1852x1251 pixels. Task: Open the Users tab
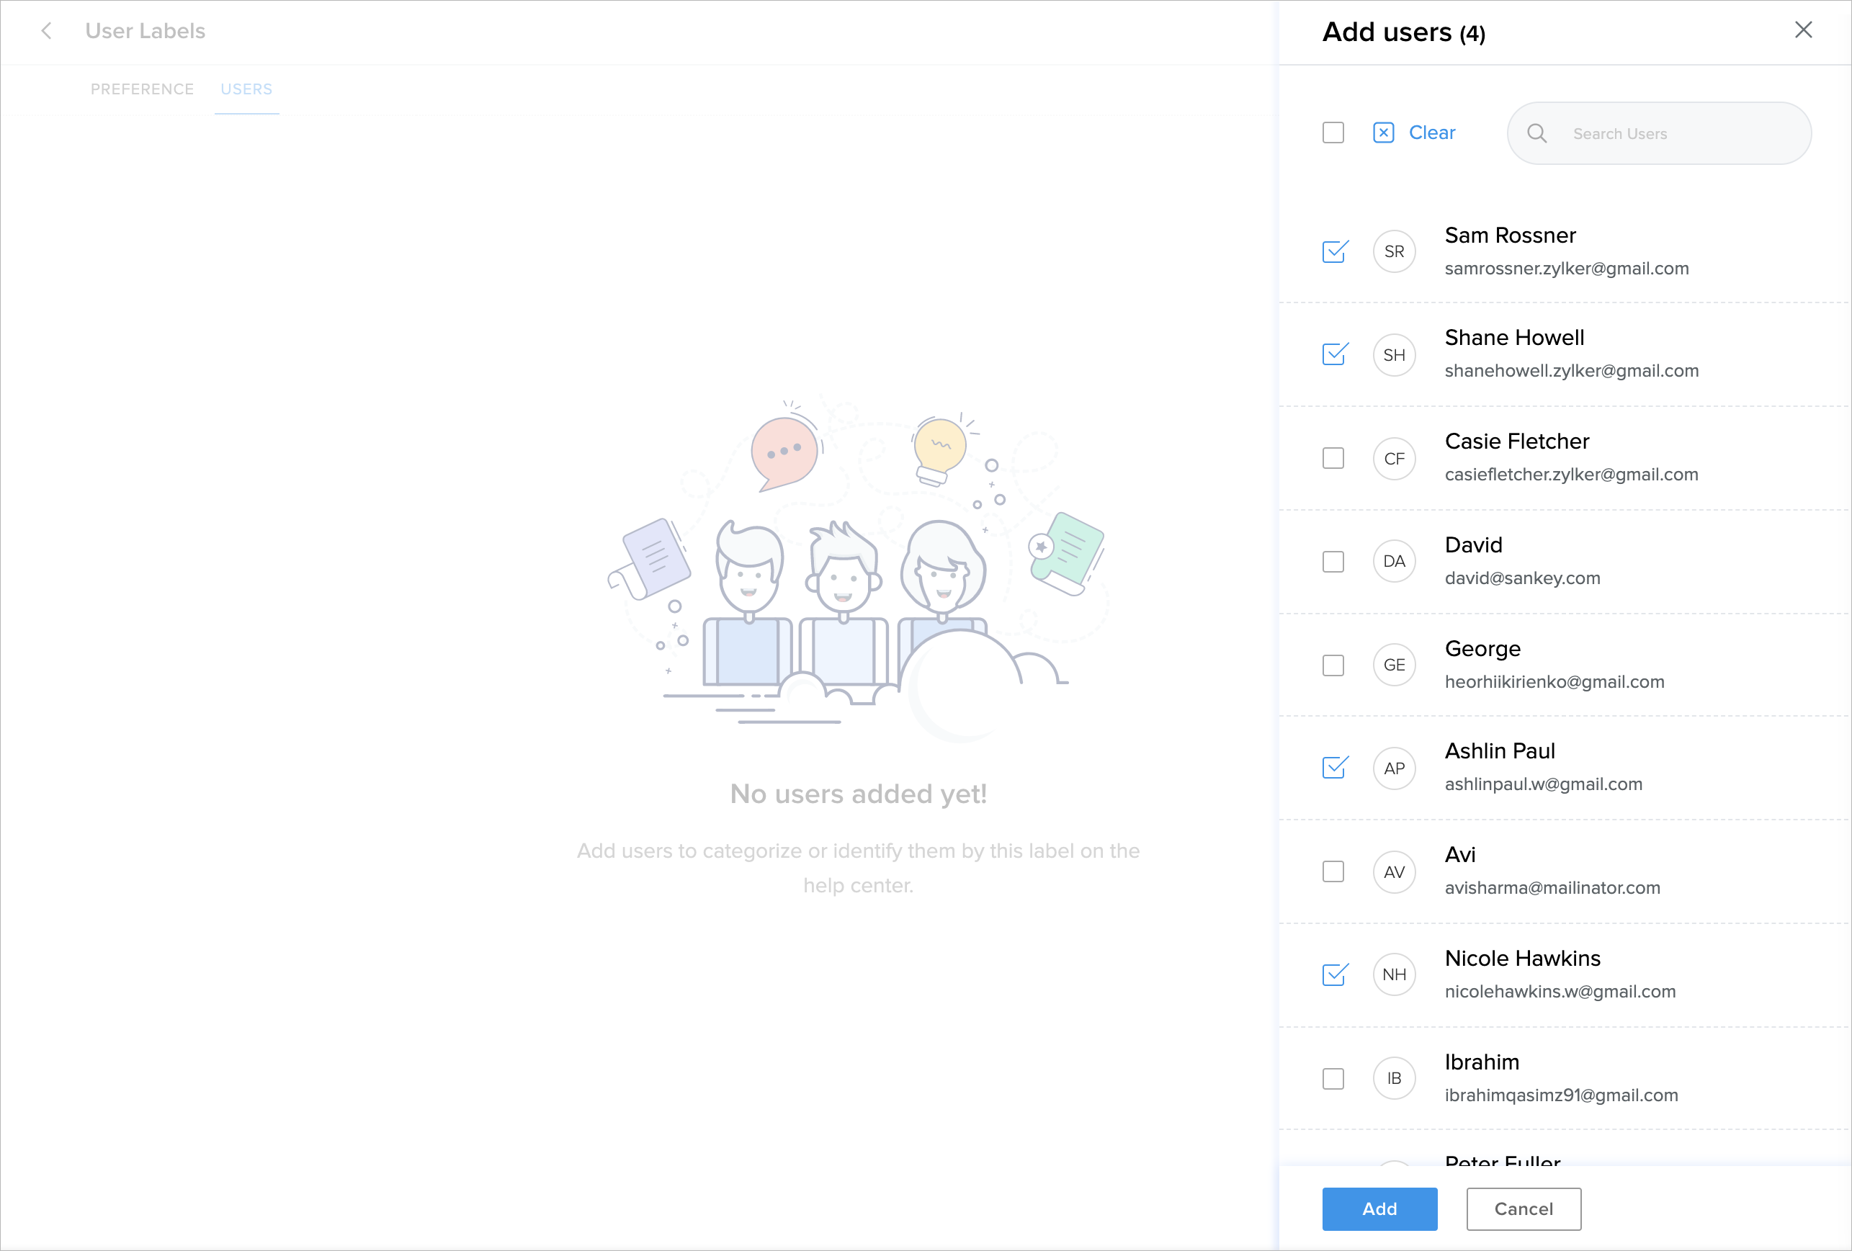point(246,89)
